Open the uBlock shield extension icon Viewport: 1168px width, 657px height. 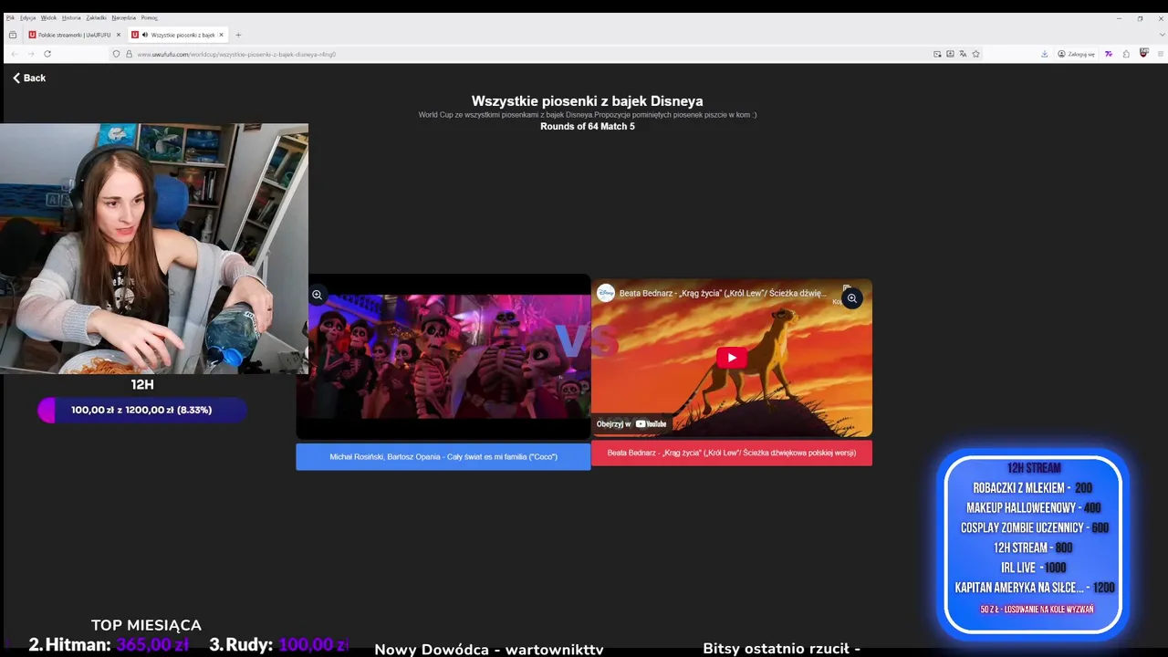pos(1143,53)
